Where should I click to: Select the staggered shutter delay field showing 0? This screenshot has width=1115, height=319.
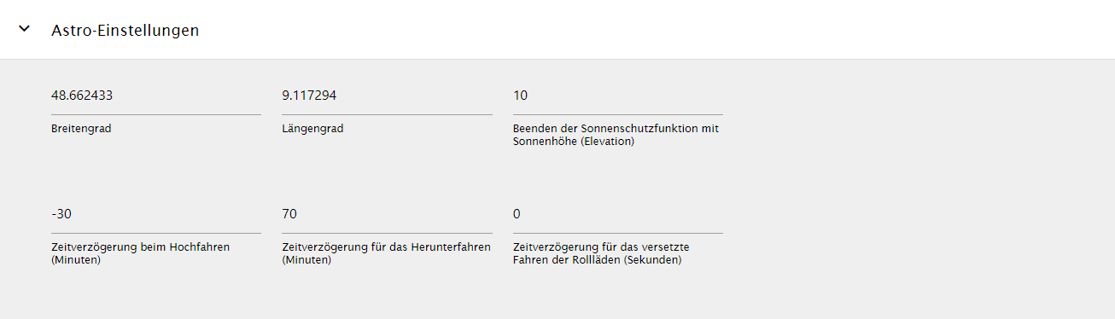[x=617, y=214]
